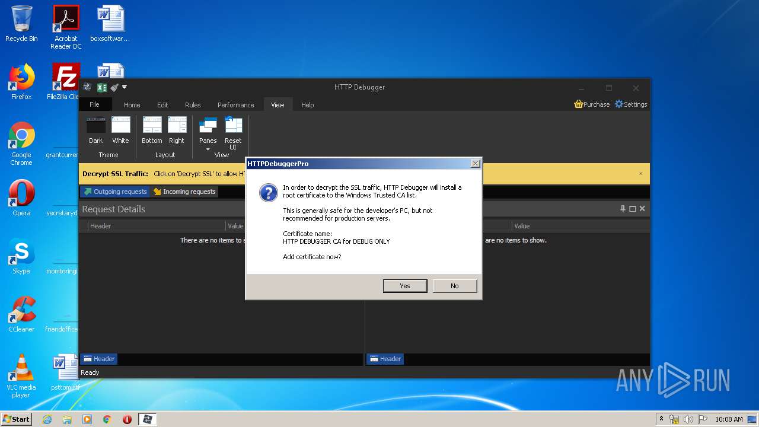The height and width of the screenshot is (427, 759).
Task: Open the Recycle Bin desktop icon
Action: [x=21, y=24]
